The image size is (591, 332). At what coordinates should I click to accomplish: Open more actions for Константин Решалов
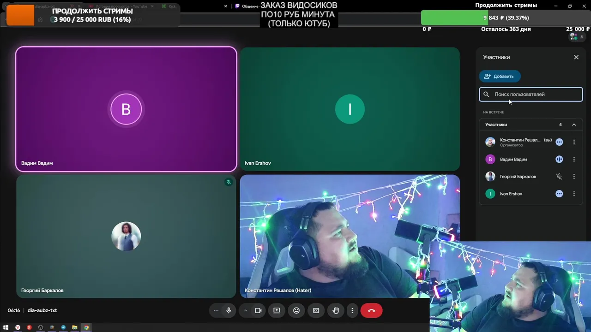pos(574,142)
